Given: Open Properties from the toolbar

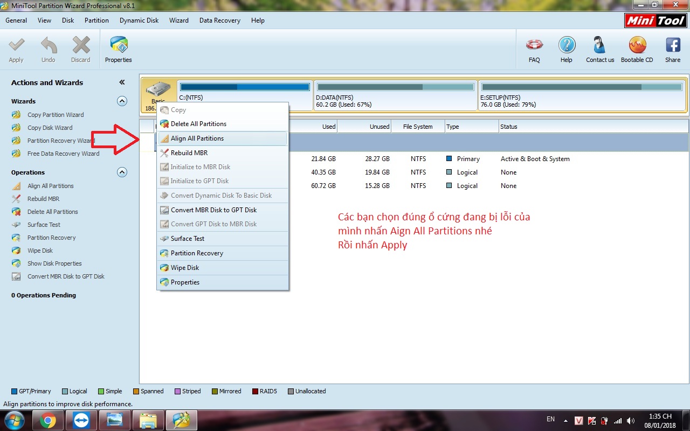Looking at the screenshot, I should click(x=118, y=50).
